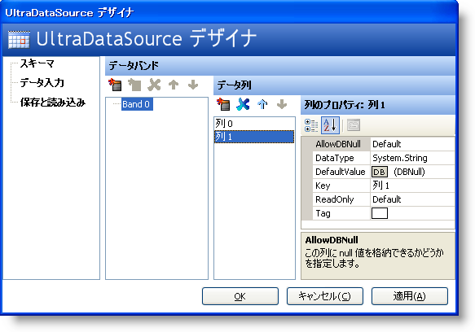The image size is (475, 332).
Task: Click the データバンド section header
Action: 280,66
